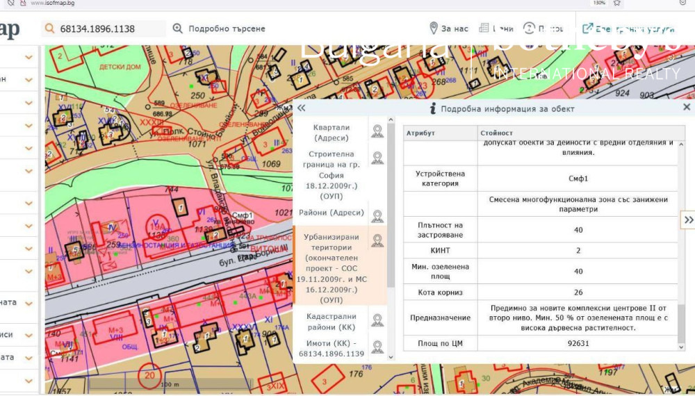Click the magnifier icon in the search box
The width and height of the screenshot is (695, 396).
(49, 29)
